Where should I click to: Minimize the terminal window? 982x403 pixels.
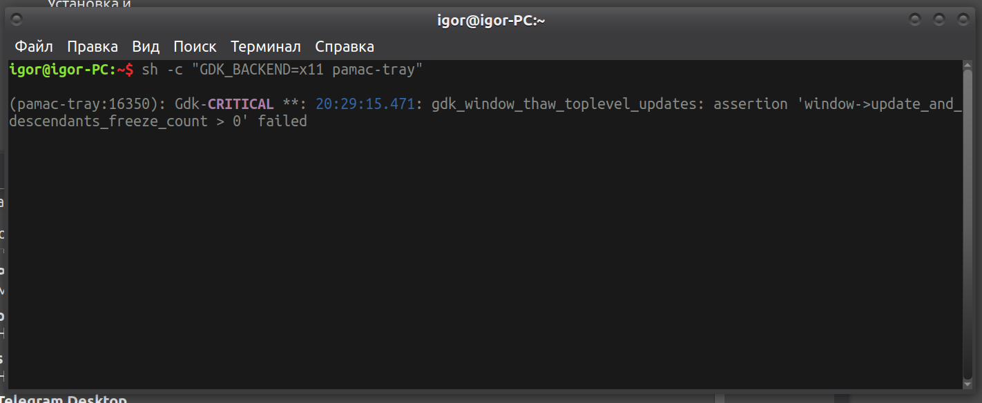point(915,19)
